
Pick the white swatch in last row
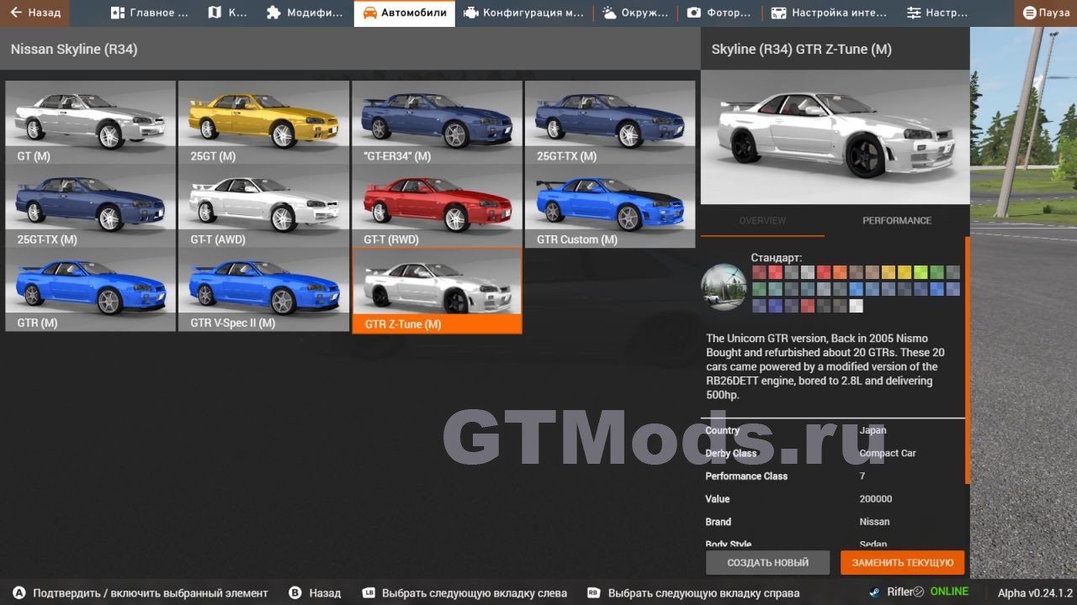click(x=857, y=306)
